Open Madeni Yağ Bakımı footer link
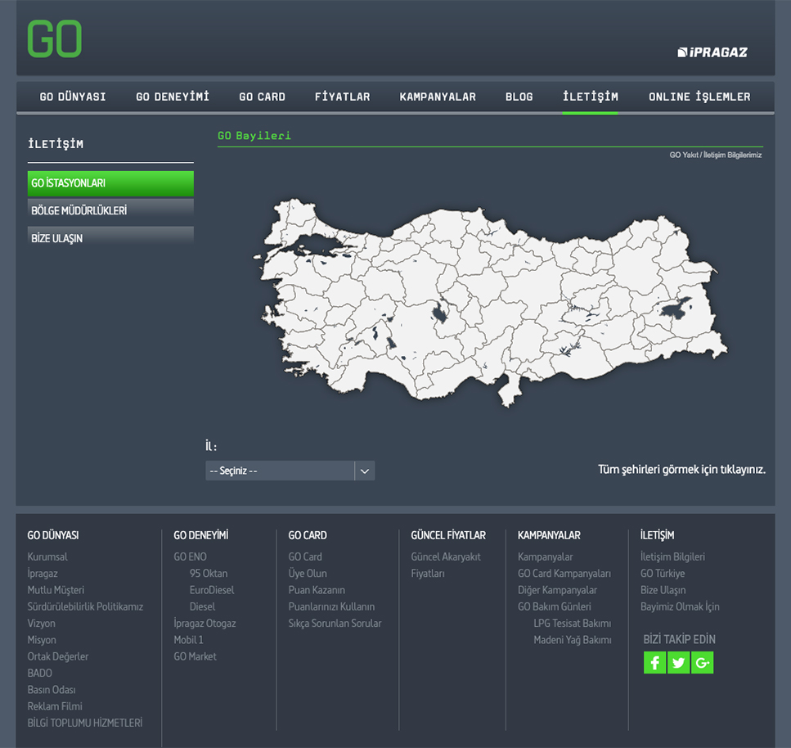This screenshot has height=748, width=791. [573, 640]
